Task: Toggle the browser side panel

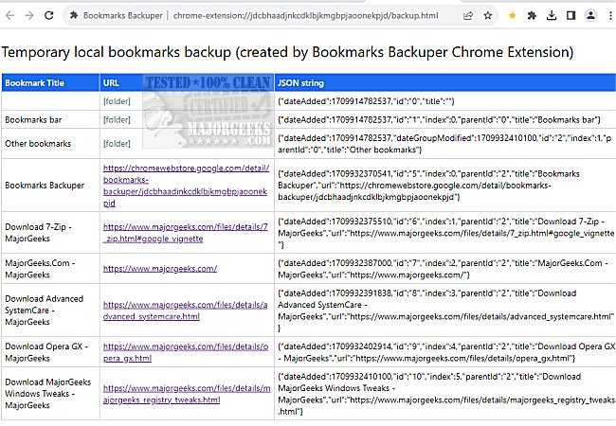Action: [x=571, y=16]
